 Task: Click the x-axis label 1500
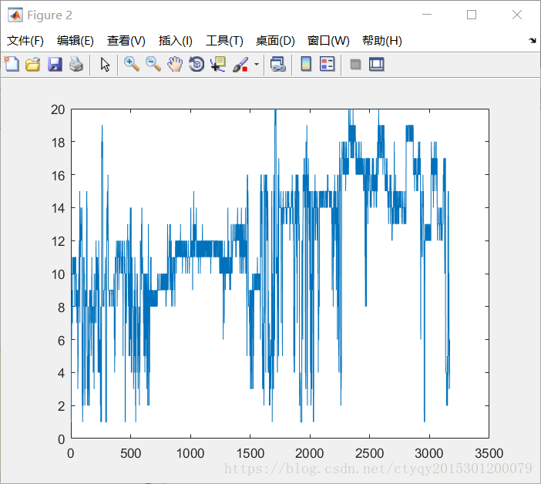(x=250, y=453)
